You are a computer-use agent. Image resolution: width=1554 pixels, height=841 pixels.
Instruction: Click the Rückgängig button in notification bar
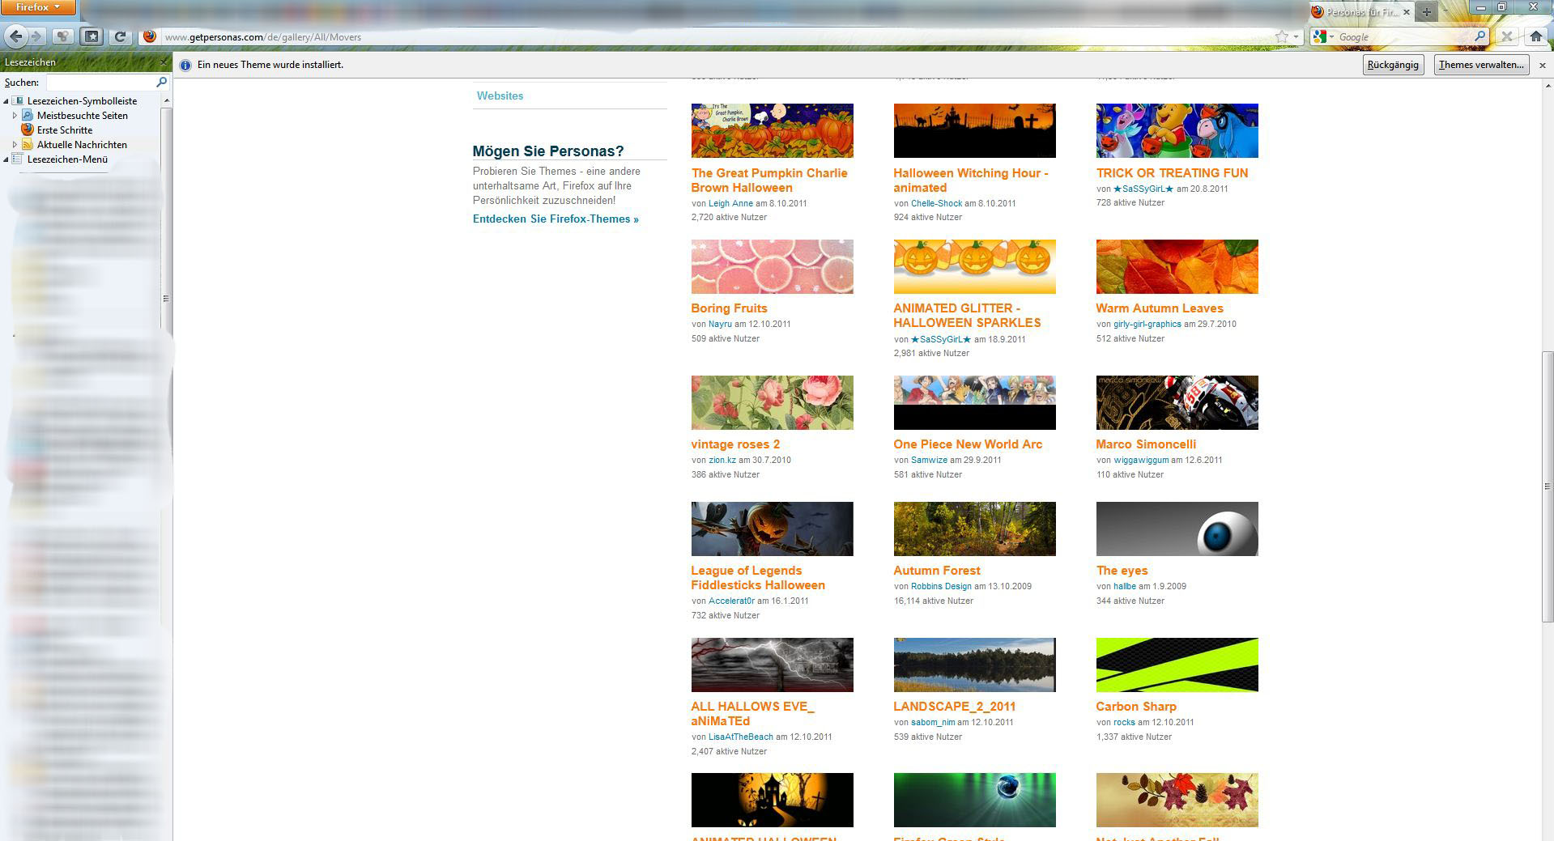click(1393, 65)
